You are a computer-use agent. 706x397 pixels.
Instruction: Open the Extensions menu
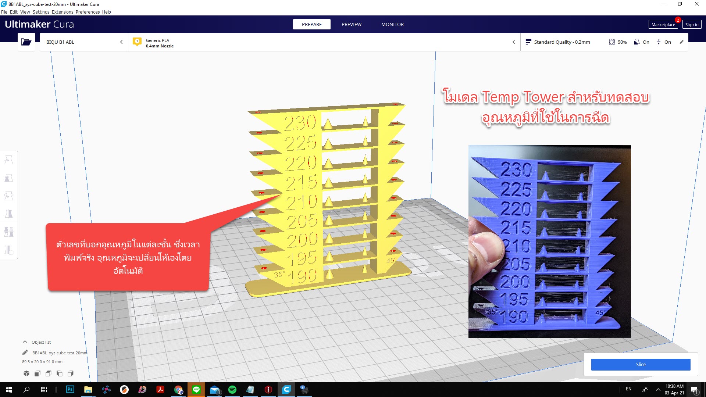click(x=63, y=12)
